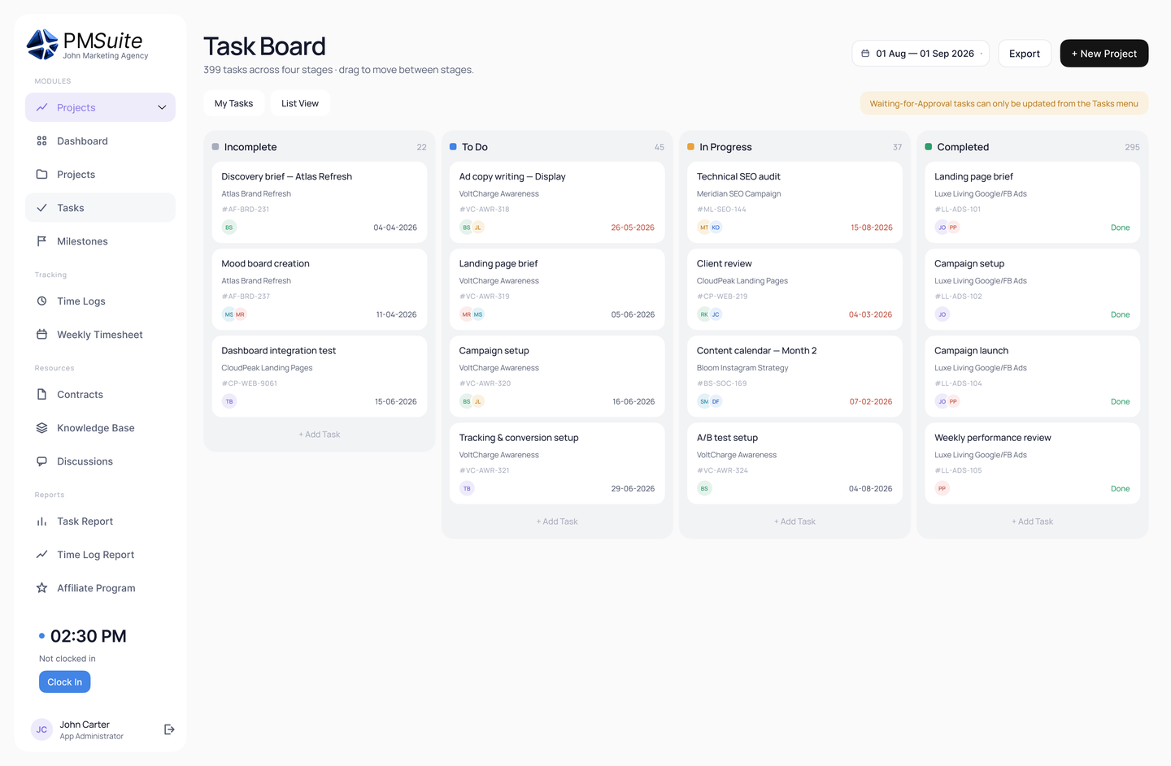Viewport: 1171px width, 766px height.
Task: Click the Waiting-for-Approval notice banner
Action: click(1003, 103)
